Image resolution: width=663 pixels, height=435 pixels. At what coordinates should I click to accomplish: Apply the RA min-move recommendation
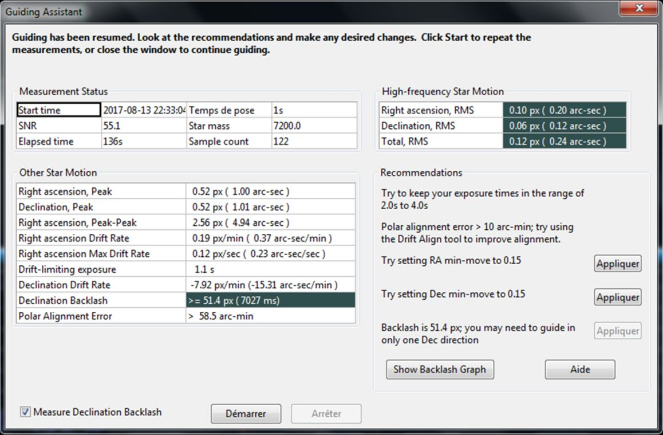point(617,264)
